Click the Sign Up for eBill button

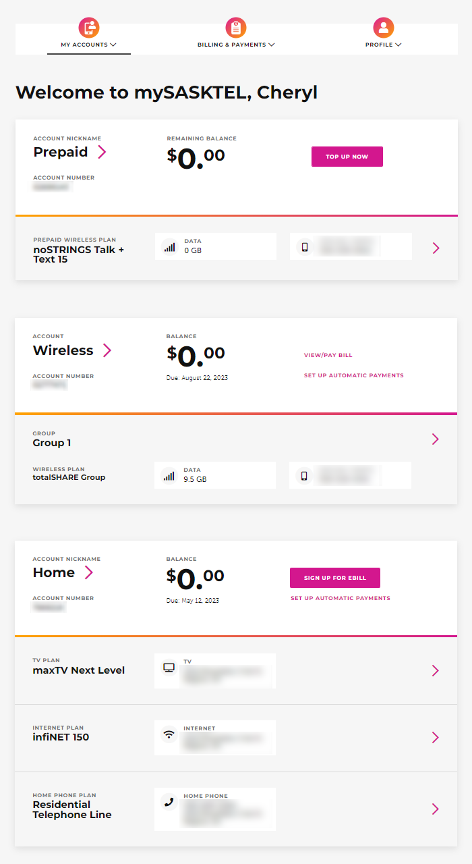[334, 578]
